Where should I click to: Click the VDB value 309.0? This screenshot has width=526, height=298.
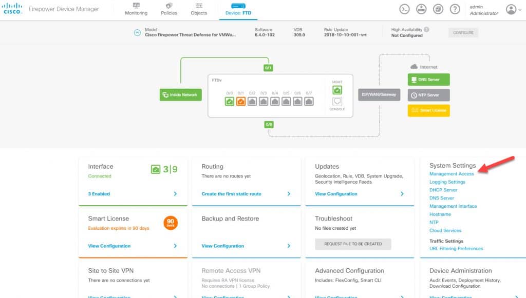tap(299, 35)
